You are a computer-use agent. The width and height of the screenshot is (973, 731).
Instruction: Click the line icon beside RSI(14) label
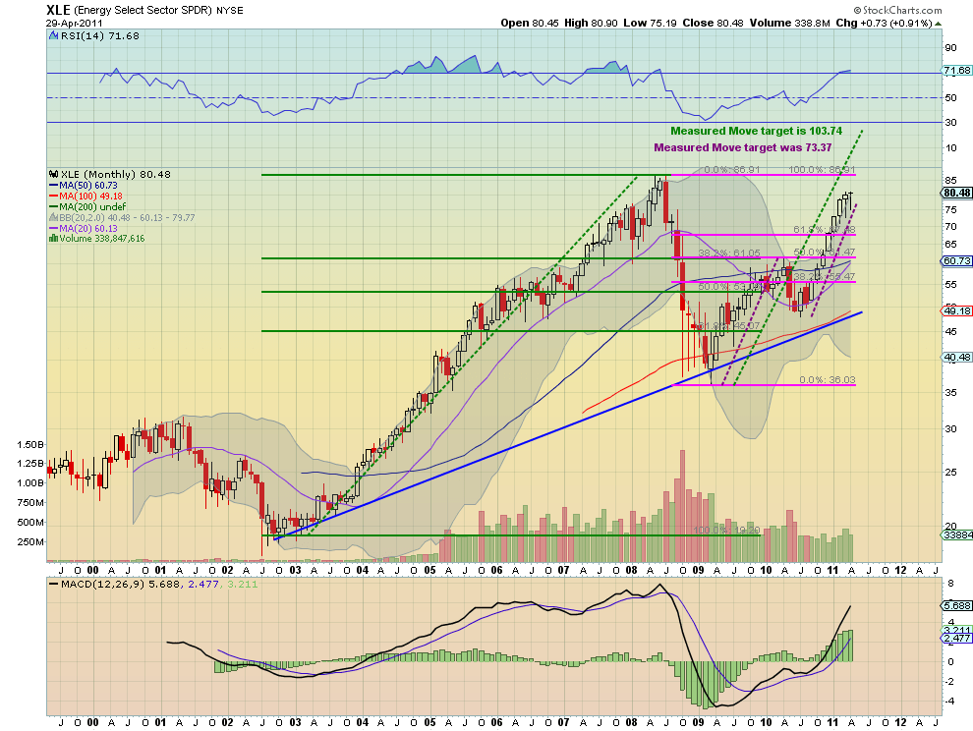53,36
